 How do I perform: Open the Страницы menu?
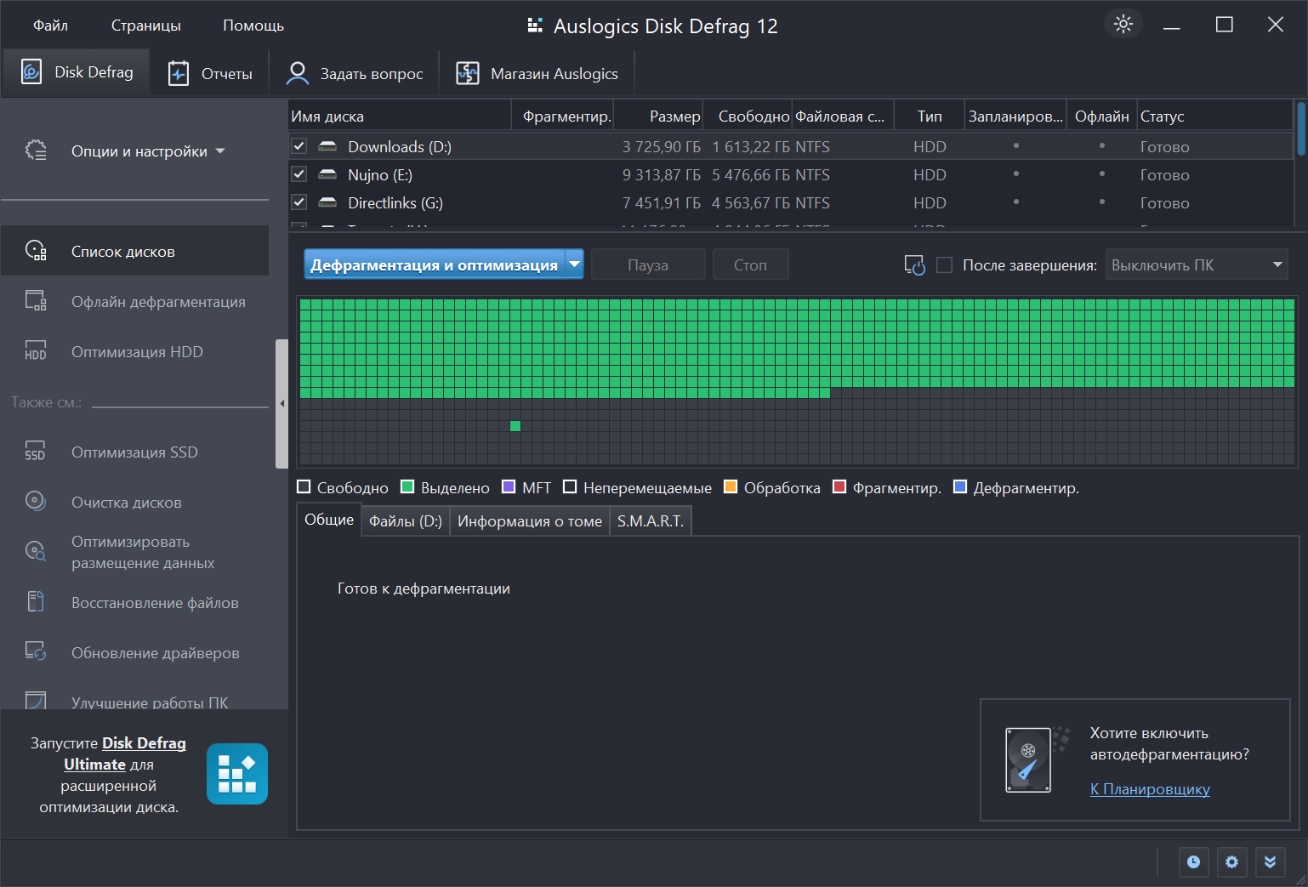pyautogui.click(x=145, y=26)
